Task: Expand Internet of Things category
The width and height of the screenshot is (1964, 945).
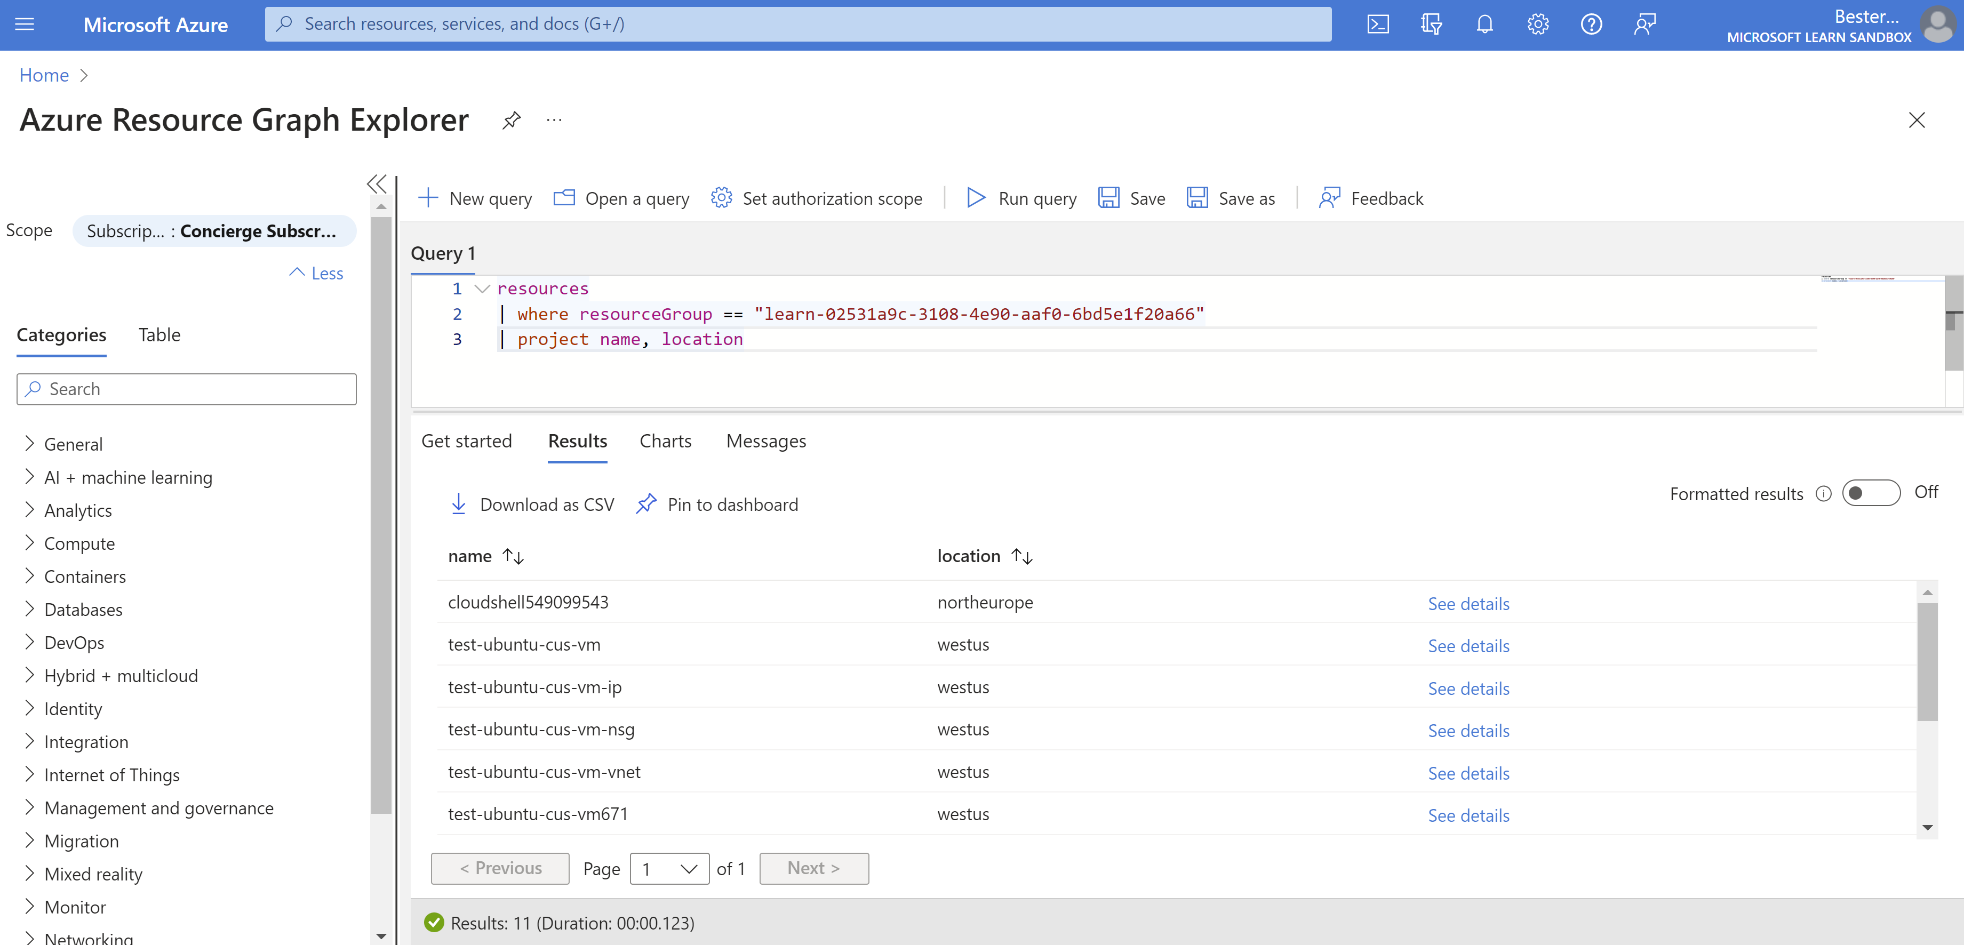Action: (x=30, y=774)
